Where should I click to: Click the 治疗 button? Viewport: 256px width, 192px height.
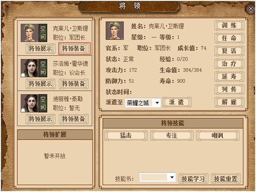tap(229, 64)
